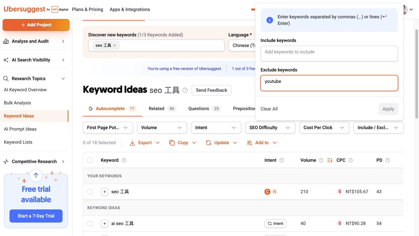419x236 pixels.
Task: Click Start a 7-Day Trial button
Action: coord(36,216)
